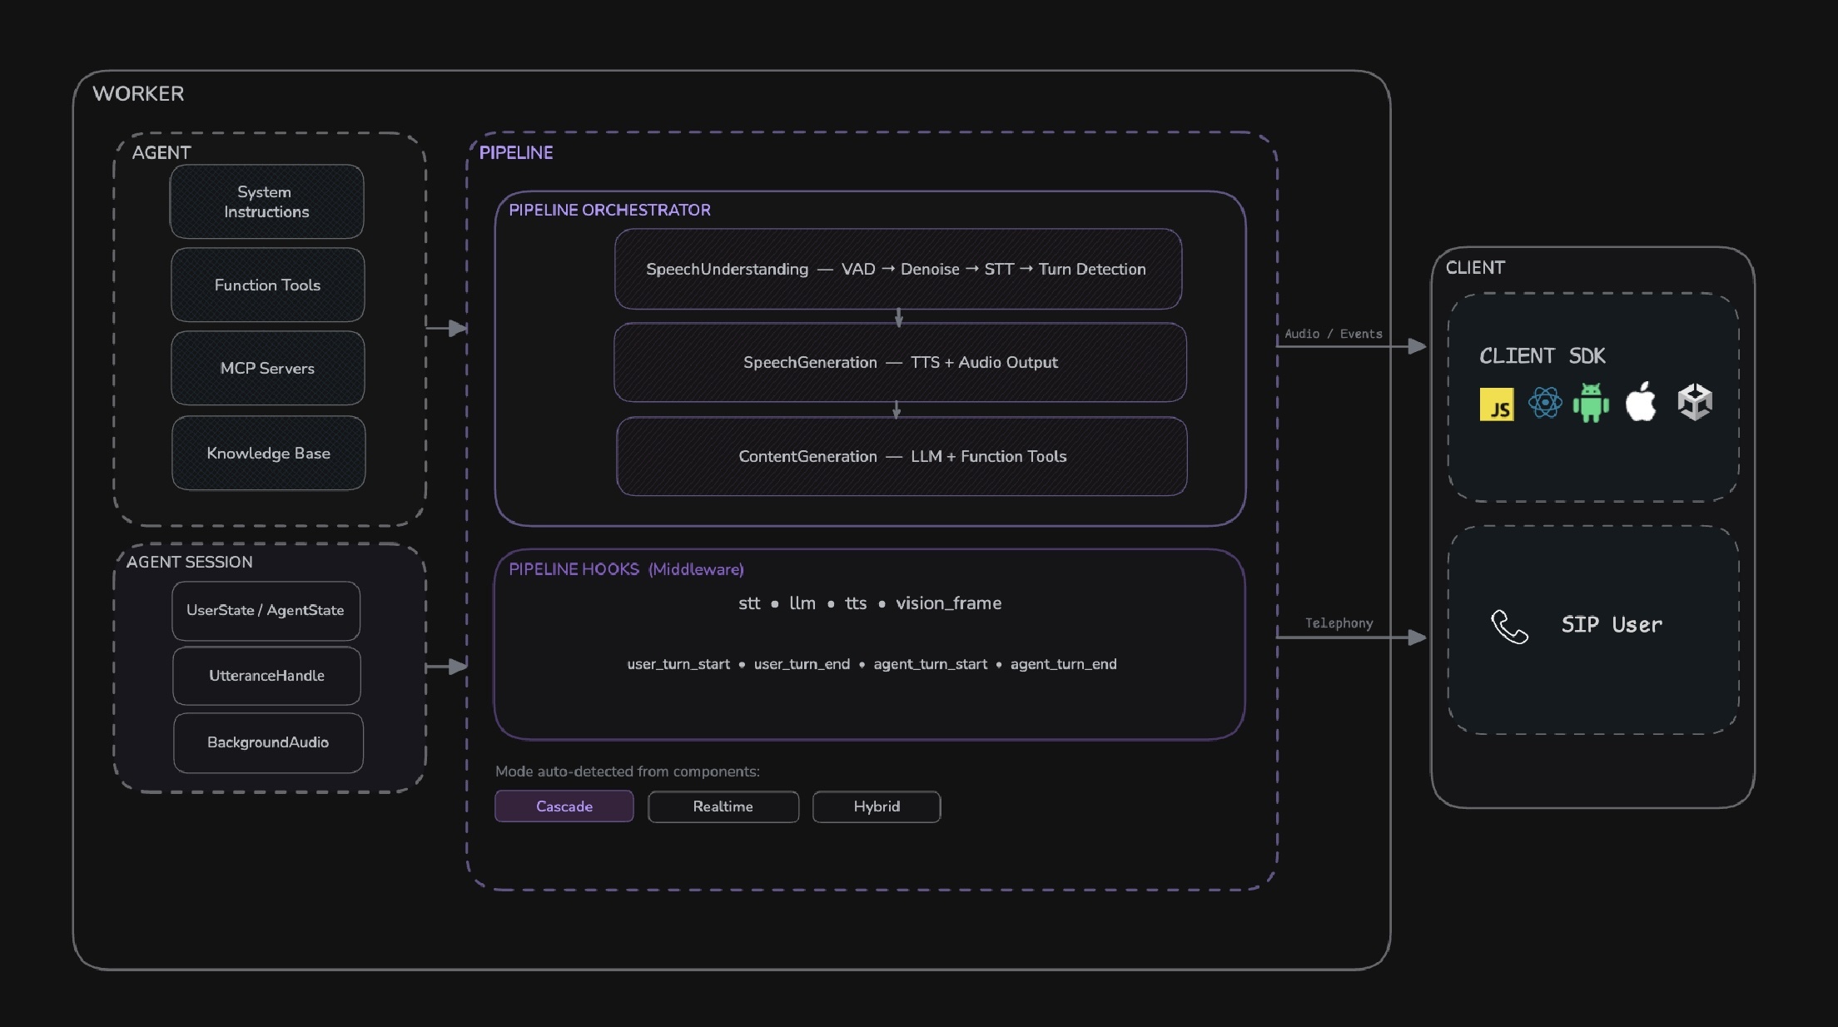Click the UtteranceHandle box
This screenshot has width=1838, height=1027.
[x=266, y=676]
